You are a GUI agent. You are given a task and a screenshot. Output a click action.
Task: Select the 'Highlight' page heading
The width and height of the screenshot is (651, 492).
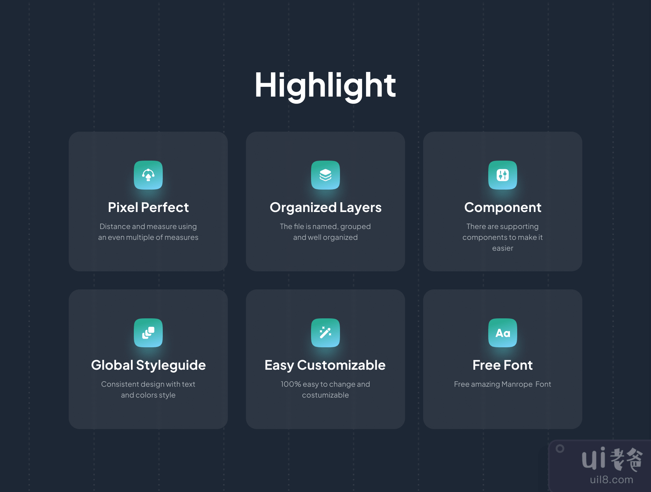point(325,85)
